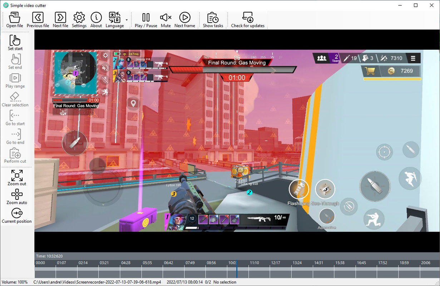This screenshot has height=286, width=440.
Task: Perform cut on the clip
Action: point(15,156)
